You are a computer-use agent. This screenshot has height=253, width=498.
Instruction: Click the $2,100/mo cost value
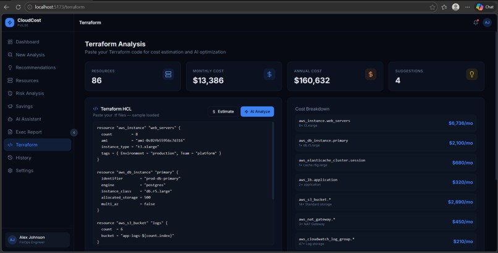pyautogui.click(x=461, y=143)
